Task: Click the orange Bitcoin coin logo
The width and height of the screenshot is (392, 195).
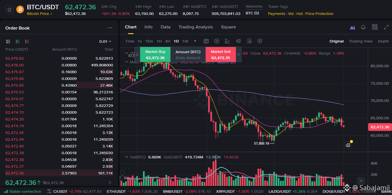Action: pos(20,10)
